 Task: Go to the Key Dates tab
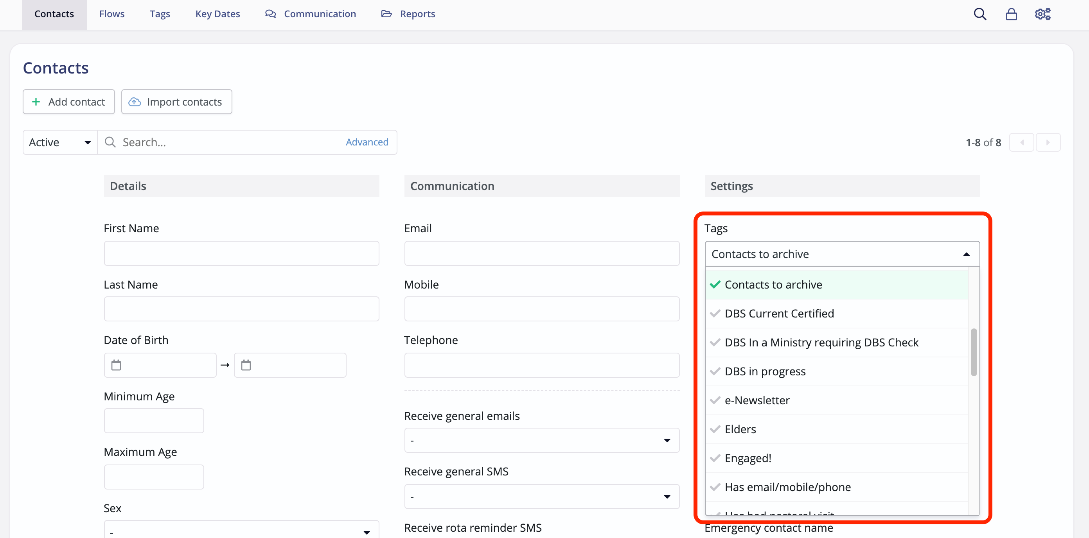click(x=217, y=14)
